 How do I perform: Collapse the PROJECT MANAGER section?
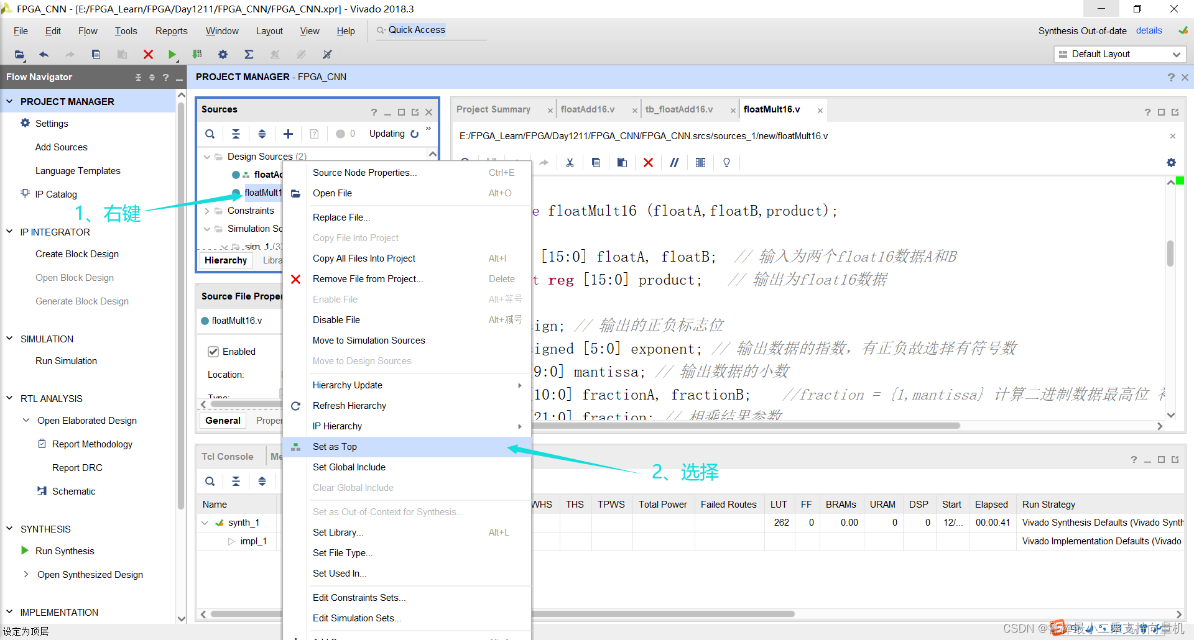pos(9,101)
